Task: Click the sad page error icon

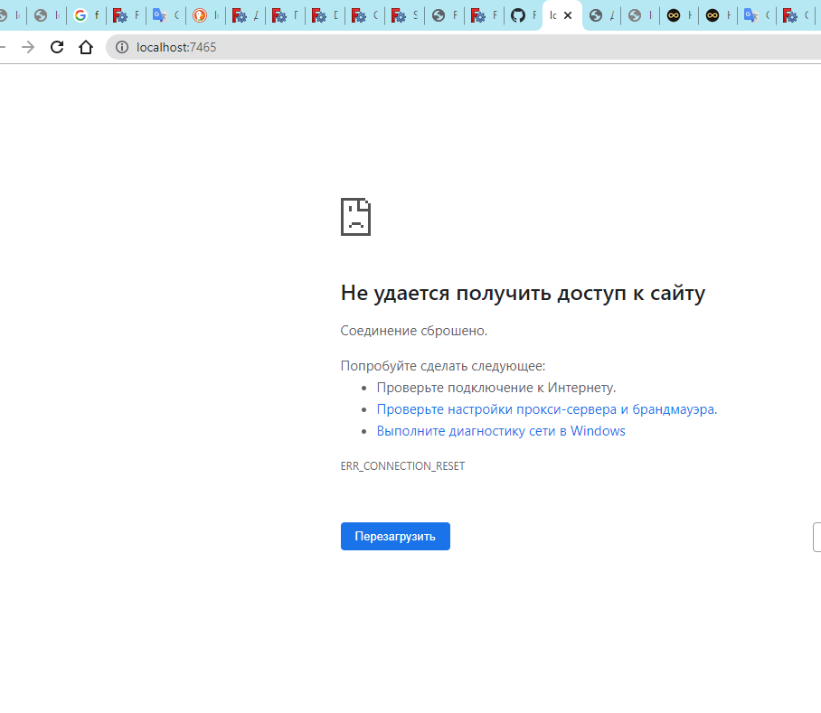Action: click(355, 217)
